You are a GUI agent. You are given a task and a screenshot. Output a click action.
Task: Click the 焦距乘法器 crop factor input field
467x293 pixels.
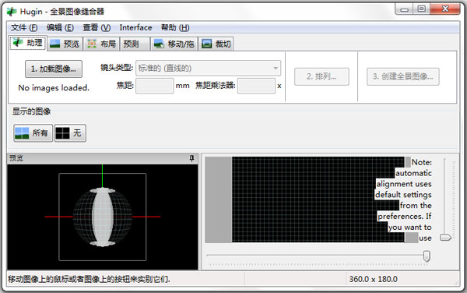[x=256, y=86]
